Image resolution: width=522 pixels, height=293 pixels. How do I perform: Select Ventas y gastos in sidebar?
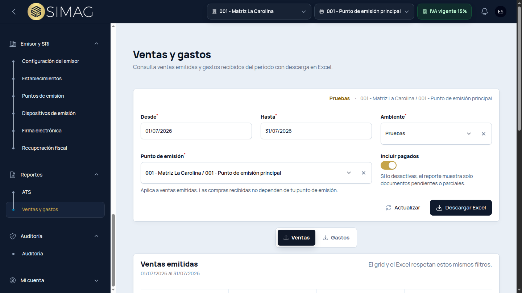pyautogui.click(x=55, y=209)
